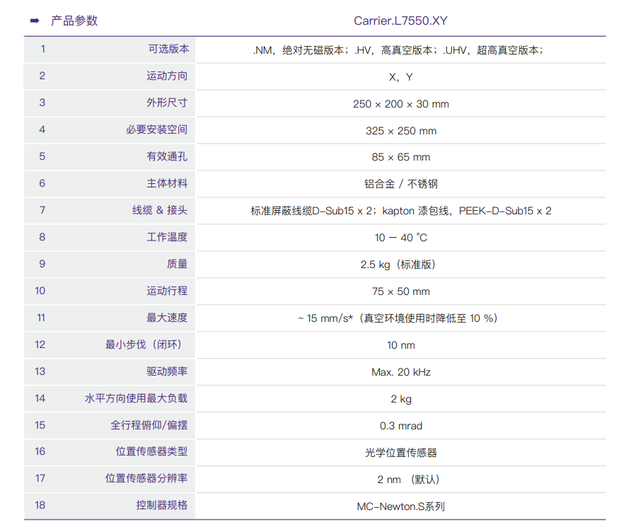This screenshot has height=527, width=619.
Task: Select the 0.3 mrad pitch/yaw value
Action: coord(400,426)
